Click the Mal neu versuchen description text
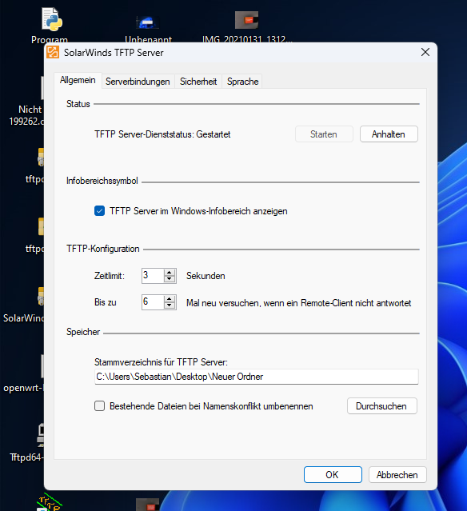 click(x=299, y=303)
